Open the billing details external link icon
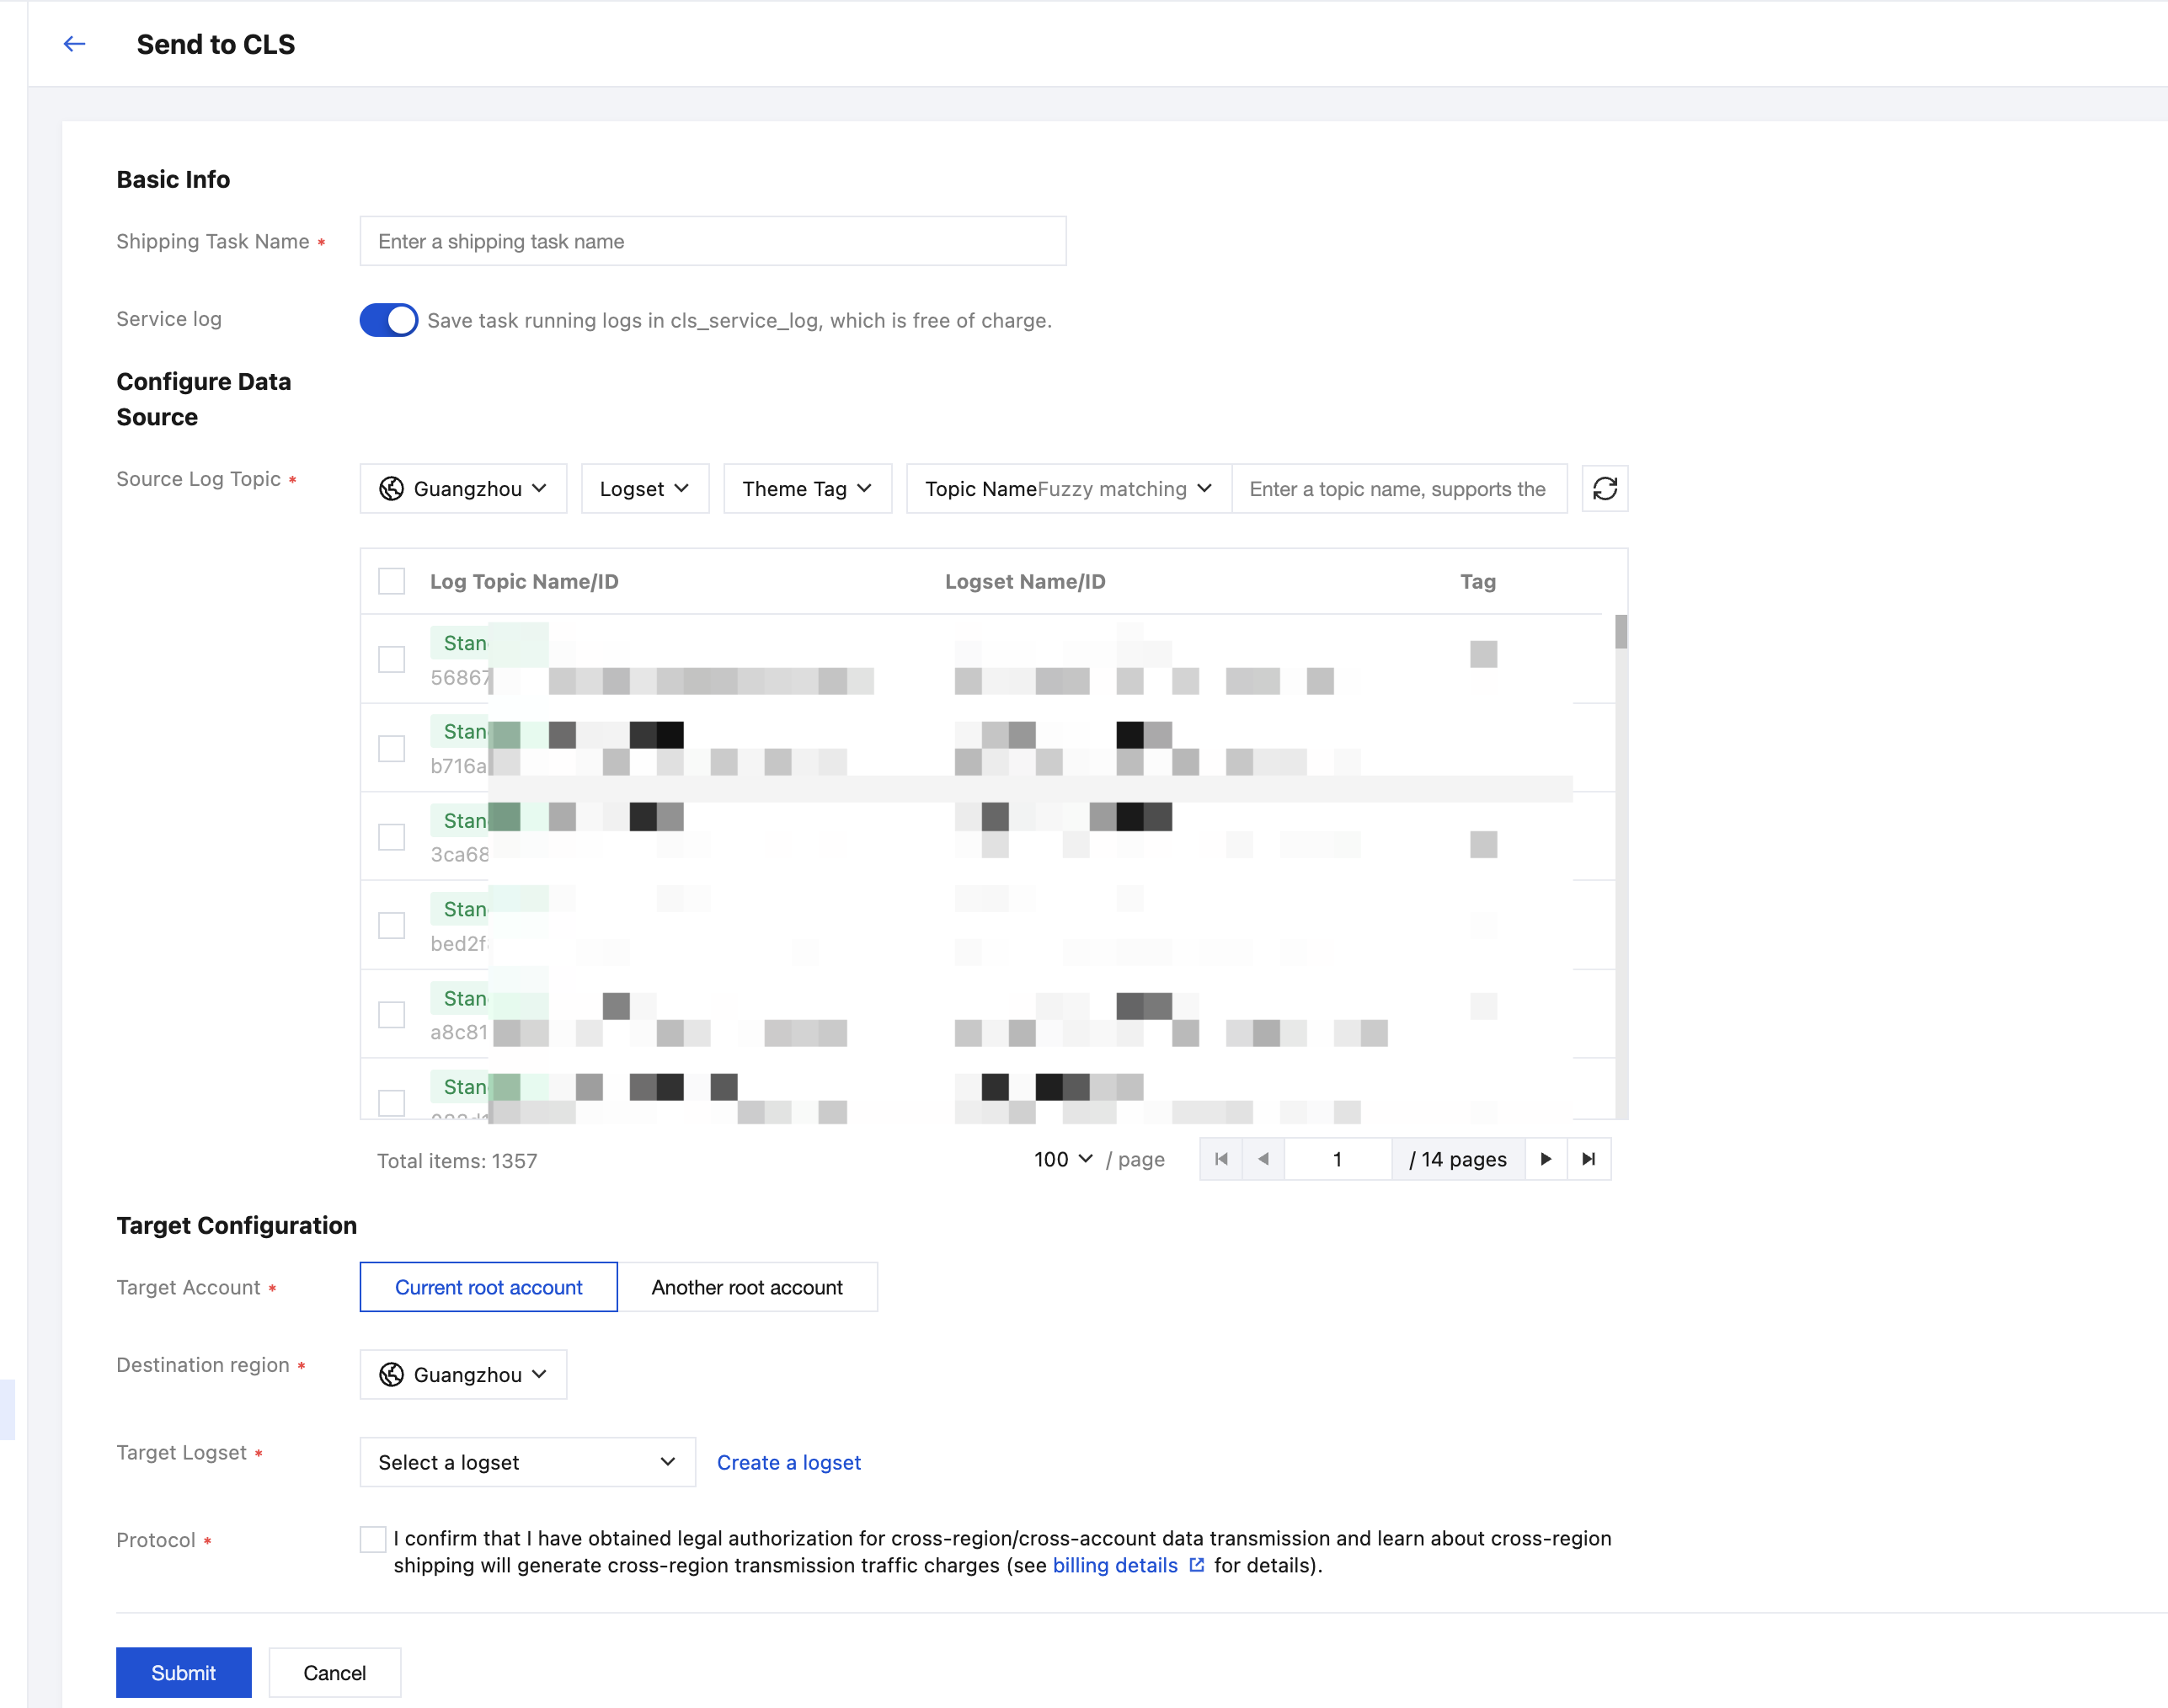 (1196, 1565)
